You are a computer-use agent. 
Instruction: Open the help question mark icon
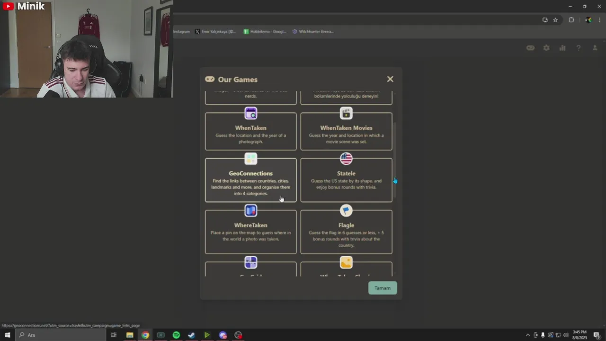pyautogui.click(x=579, y=48)
